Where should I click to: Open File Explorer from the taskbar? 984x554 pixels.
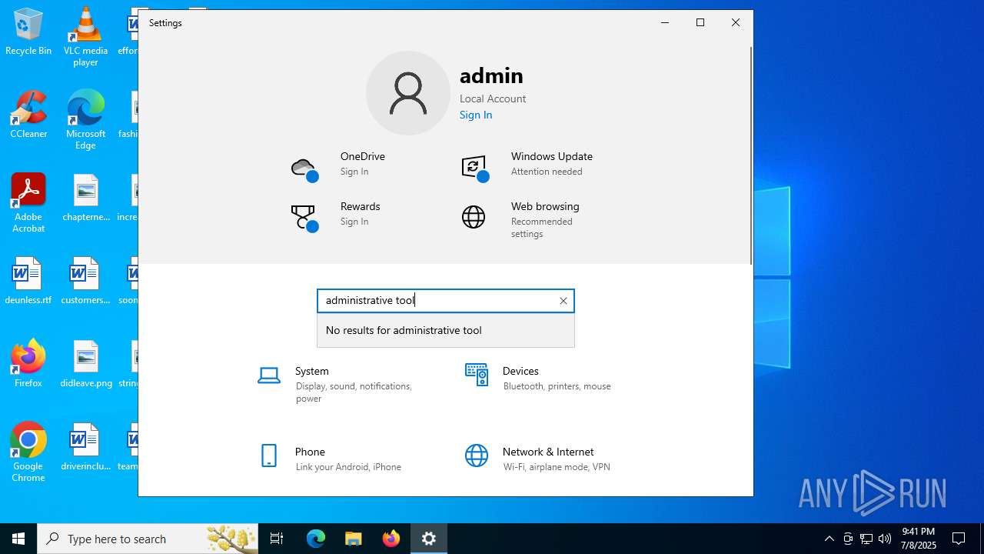click(354, 539)
